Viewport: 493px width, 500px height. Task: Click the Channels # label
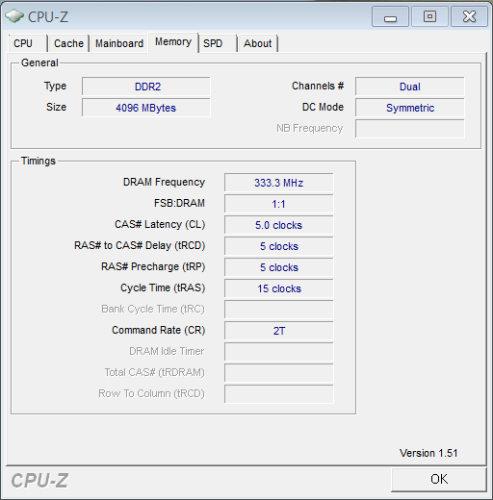click(318, 86)
